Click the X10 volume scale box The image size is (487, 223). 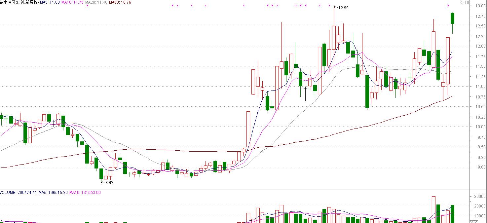[x=473, y=222]
